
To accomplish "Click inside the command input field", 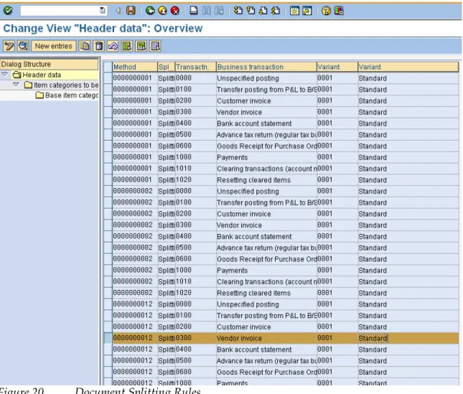I will (60, 11).
